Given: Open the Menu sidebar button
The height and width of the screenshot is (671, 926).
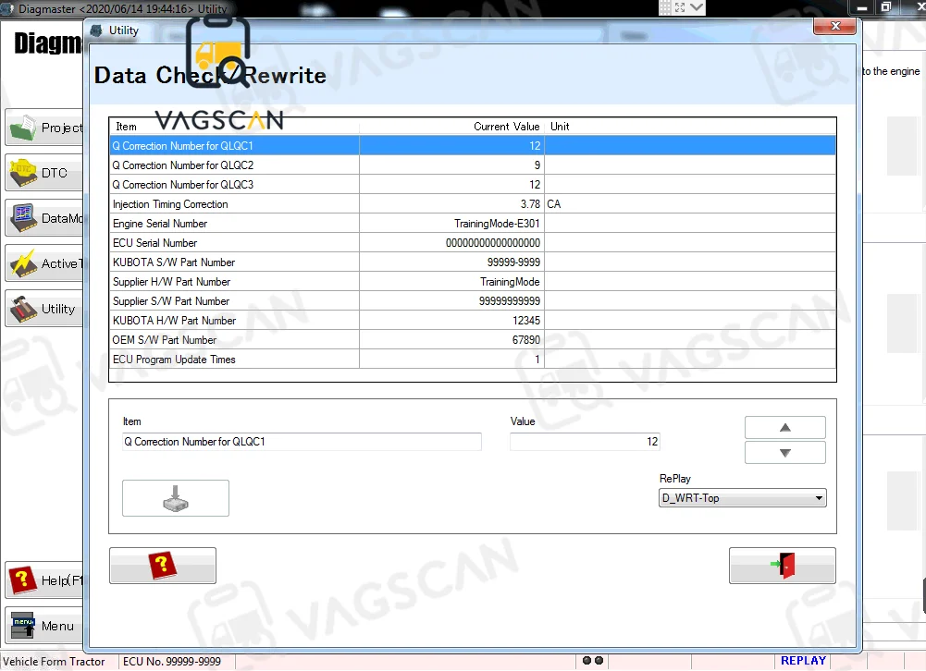Looking at the screenshot, I should point(45,626).
